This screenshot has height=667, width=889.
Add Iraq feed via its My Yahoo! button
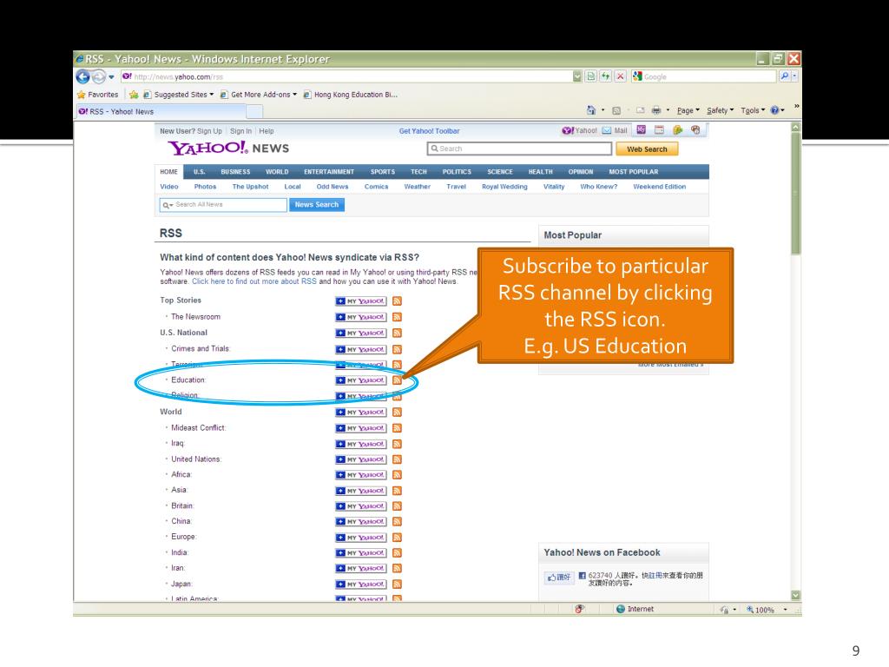click(x=361, y=444)
